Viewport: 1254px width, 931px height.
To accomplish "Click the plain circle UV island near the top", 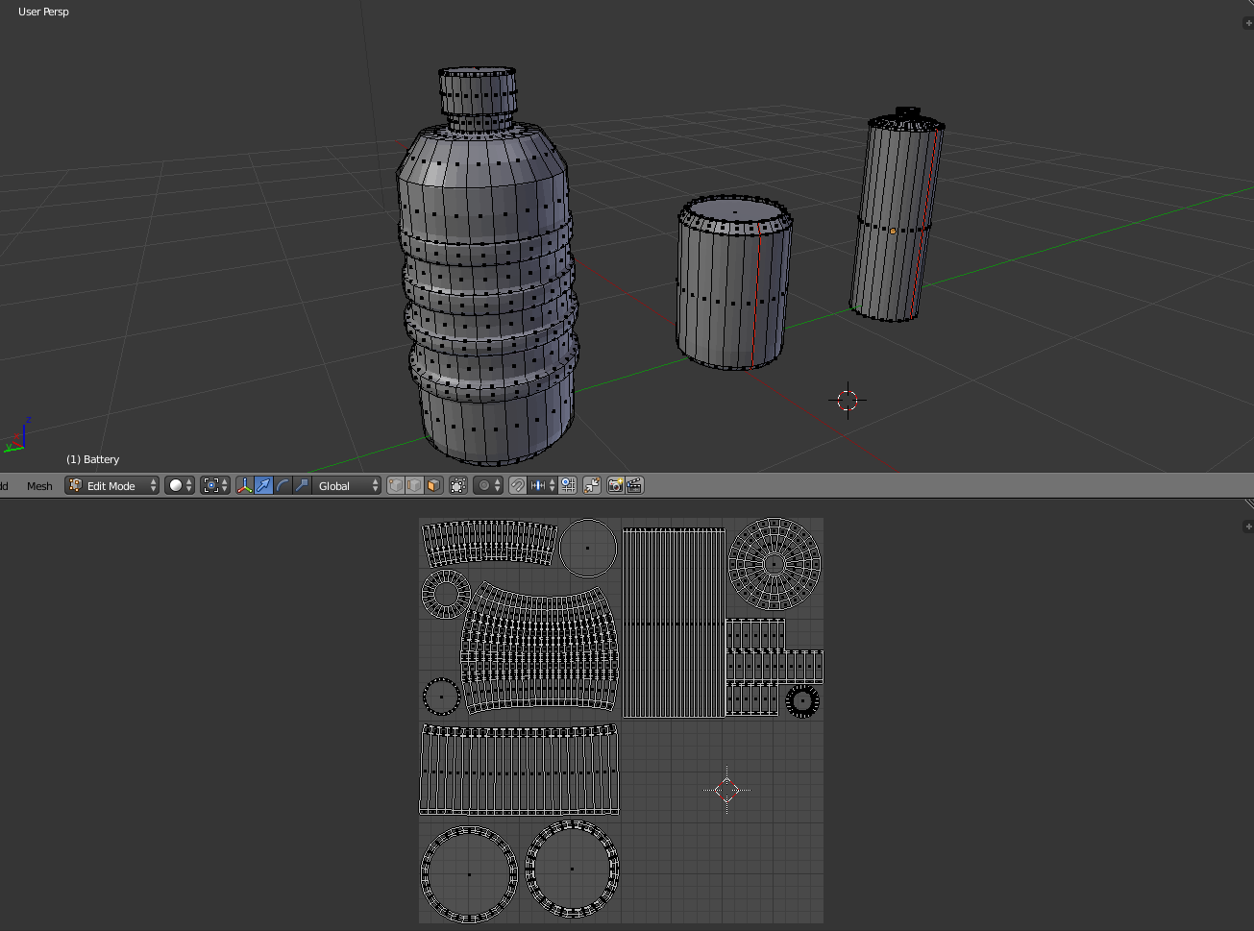I will click(x=588, y=548).
